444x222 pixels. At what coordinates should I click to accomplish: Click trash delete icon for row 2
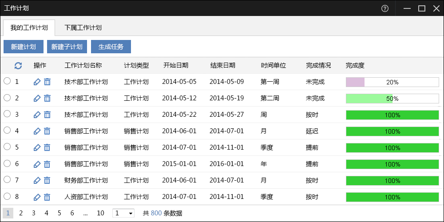(x=48, y=98)
